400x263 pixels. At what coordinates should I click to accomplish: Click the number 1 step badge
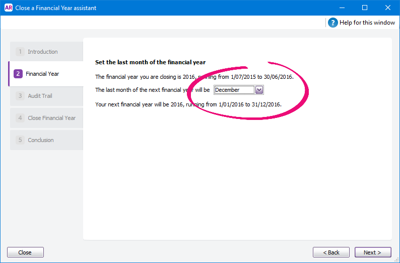(x=20, y=52)
